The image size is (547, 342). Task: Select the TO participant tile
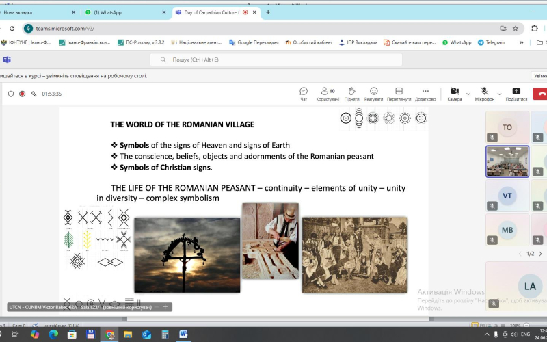pyautogui.click(x=507, y=127)
